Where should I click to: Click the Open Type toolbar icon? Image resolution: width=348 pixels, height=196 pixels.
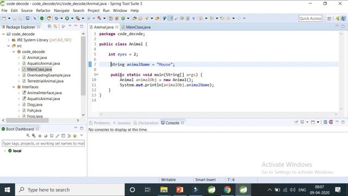pyautogui.click(x=134, y=19)
